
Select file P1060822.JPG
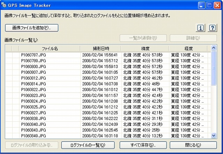(33, 90)
